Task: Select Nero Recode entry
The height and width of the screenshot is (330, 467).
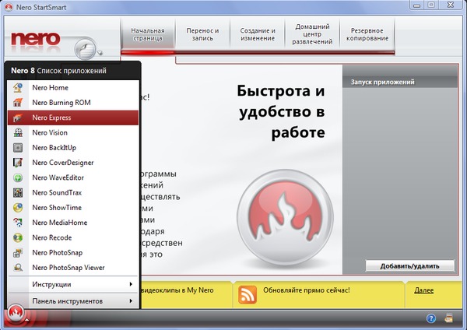Action: [73, 237]
